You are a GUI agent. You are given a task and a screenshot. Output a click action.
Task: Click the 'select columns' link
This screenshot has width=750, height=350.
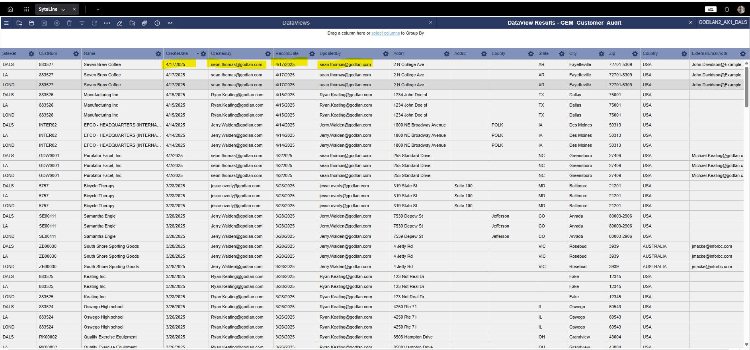[x=385, y=33]
